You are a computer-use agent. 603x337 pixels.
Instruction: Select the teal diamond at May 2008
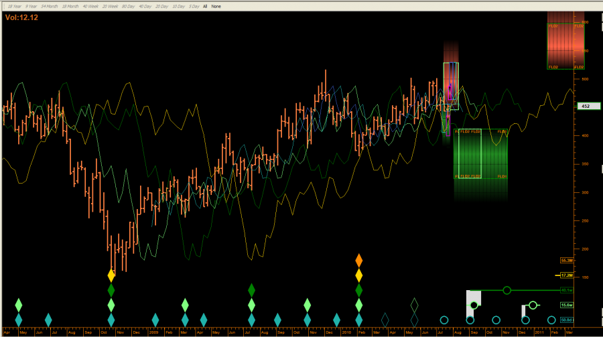pyautogui.click(x=19, y=320)
